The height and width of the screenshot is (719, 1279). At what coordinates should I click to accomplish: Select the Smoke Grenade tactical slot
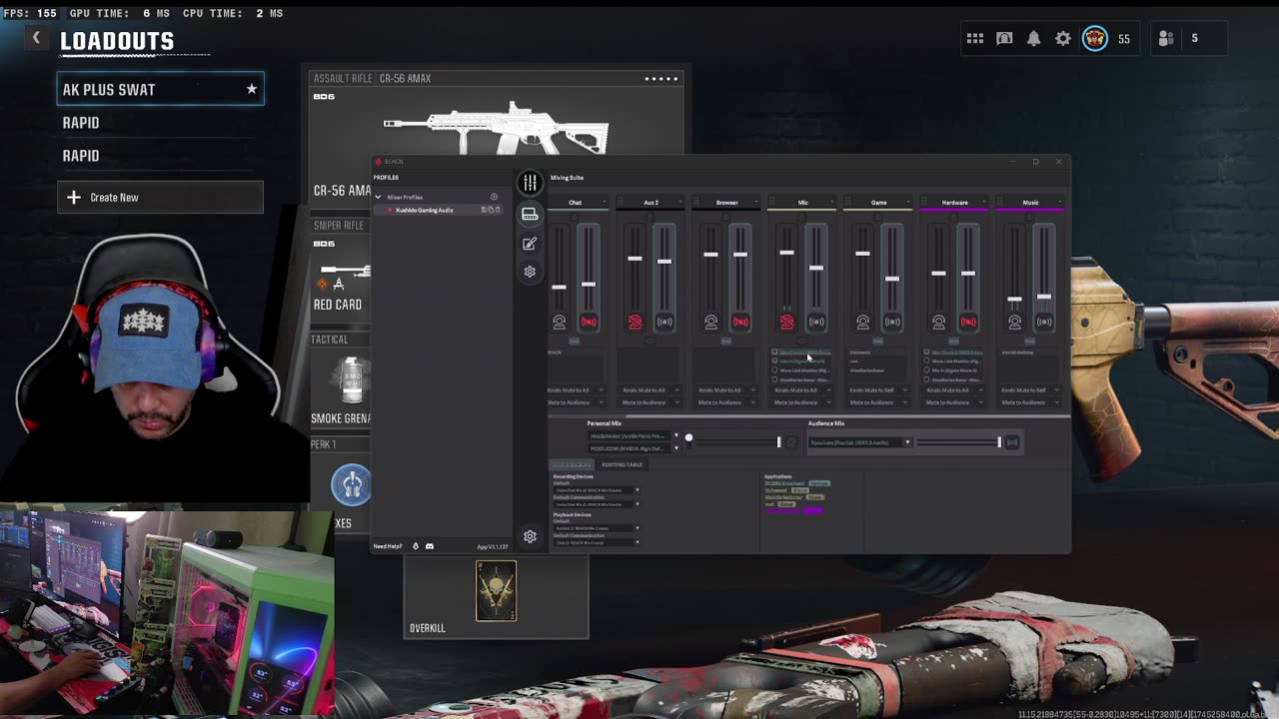(x=341, y=387)
